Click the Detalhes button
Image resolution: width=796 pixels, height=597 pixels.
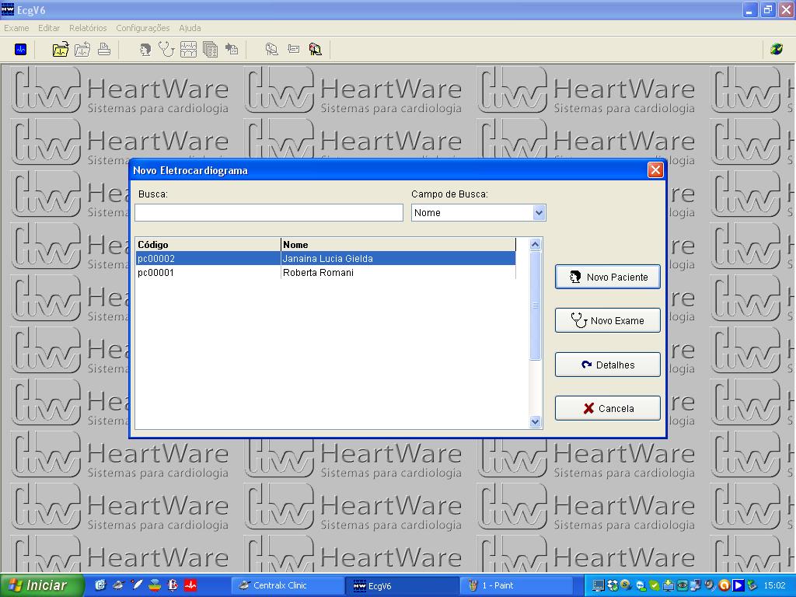tap(608, 365)
